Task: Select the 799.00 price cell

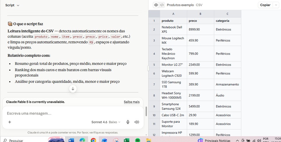Action: pos(200,54)
